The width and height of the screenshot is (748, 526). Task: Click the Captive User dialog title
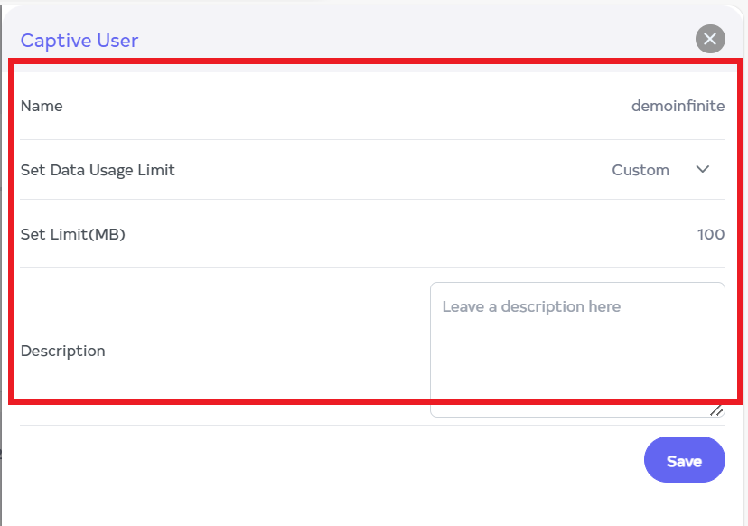[79, 40]
